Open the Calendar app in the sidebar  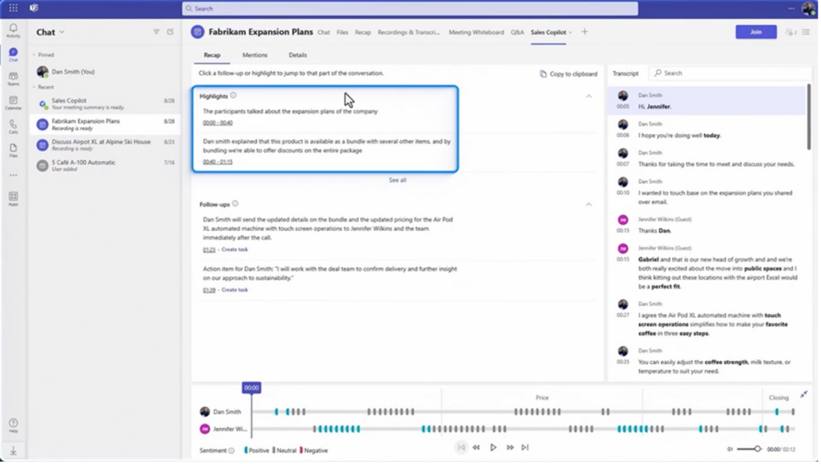coord(13,102)
